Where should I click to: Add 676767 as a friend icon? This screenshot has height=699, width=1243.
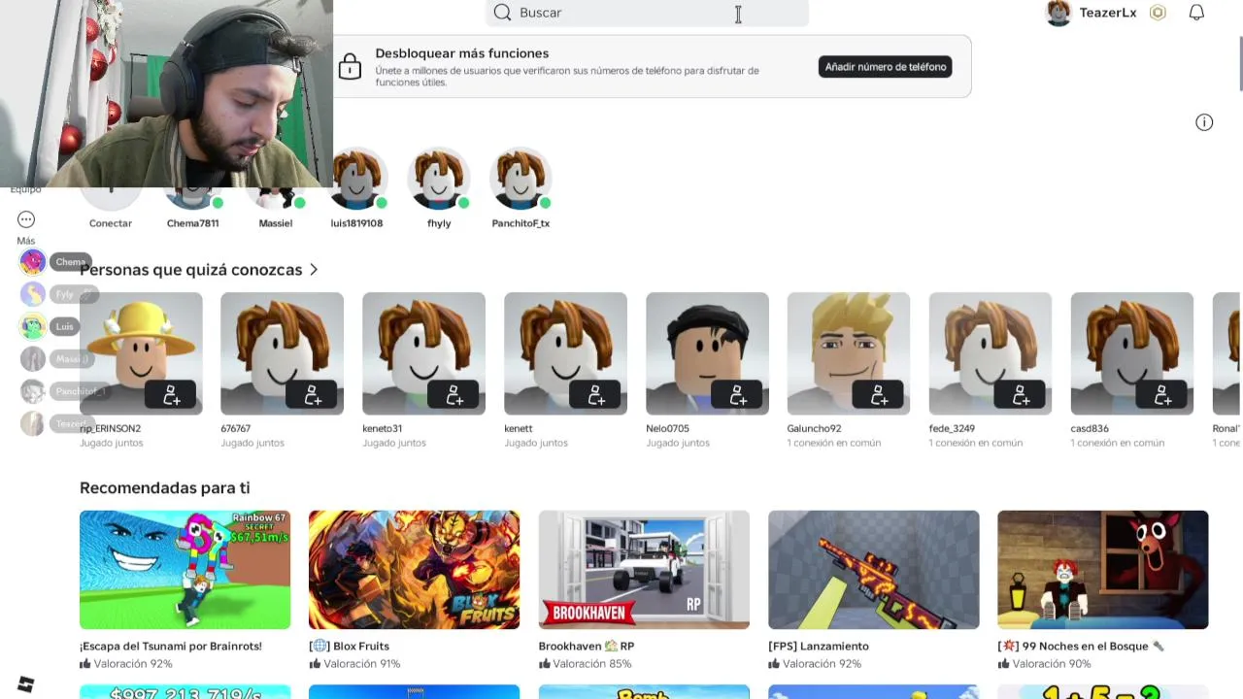[313, 395]
